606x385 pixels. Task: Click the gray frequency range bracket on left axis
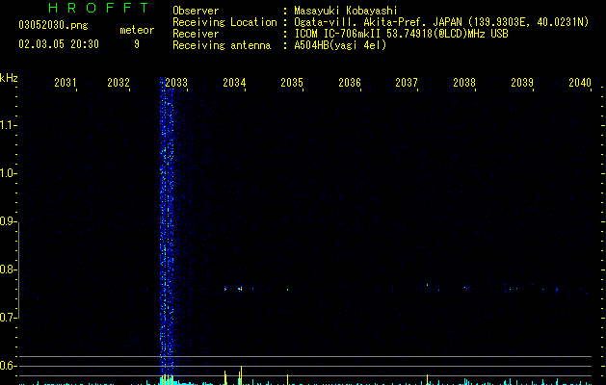pos(18,269)
